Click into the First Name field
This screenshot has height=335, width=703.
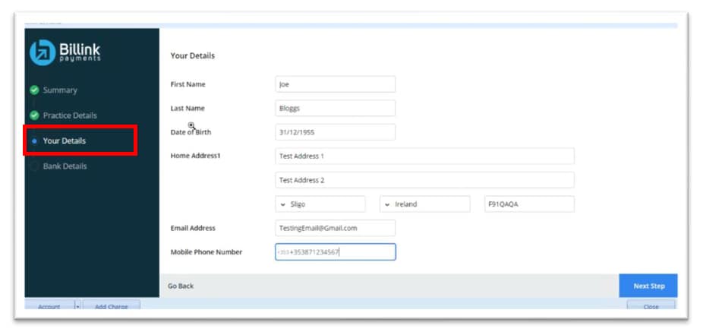pyautogui.click(x=335, y=84)
